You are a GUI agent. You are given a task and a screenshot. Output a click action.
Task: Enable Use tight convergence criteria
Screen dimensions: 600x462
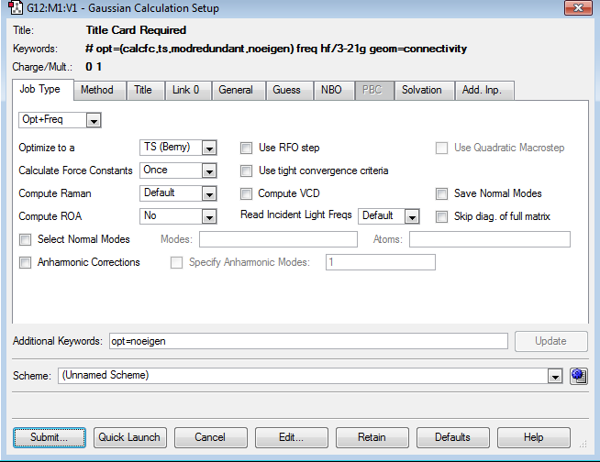coord(246,170)
